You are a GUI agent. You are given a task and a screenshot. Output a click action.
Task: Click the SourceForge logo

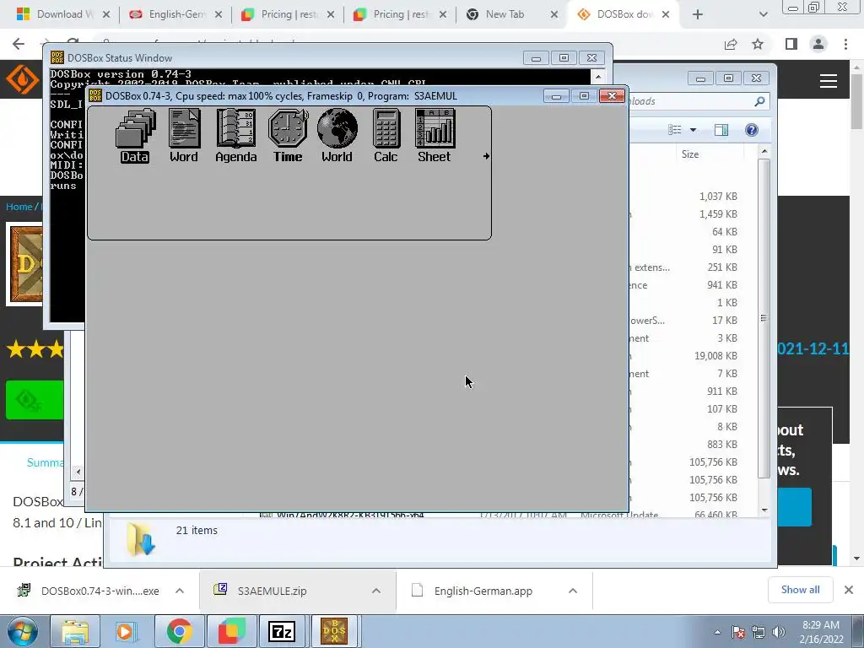point(22,79)
